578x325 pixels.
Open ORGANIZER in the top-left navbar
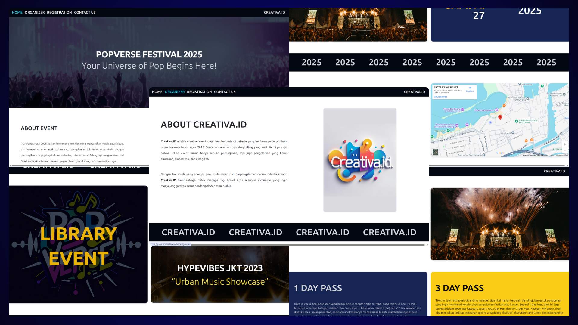[x=35, y=12]
